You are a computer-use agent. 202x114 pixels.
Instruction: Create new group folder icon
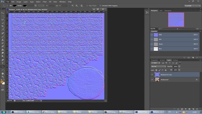click(189, 109)
